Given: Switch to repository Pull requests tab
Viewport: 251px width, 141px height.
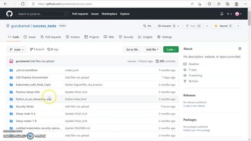Looking at the screenshot, I should click(x=51, y=37).
